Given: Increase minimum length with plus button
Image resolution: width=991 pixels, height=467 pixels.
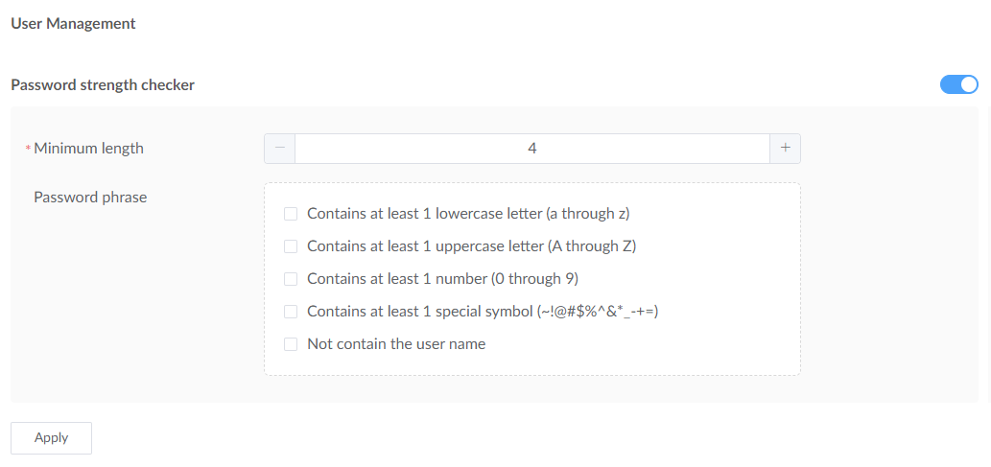Looking at the screenshot, I should pyautogui.click(x=785, y=149).
